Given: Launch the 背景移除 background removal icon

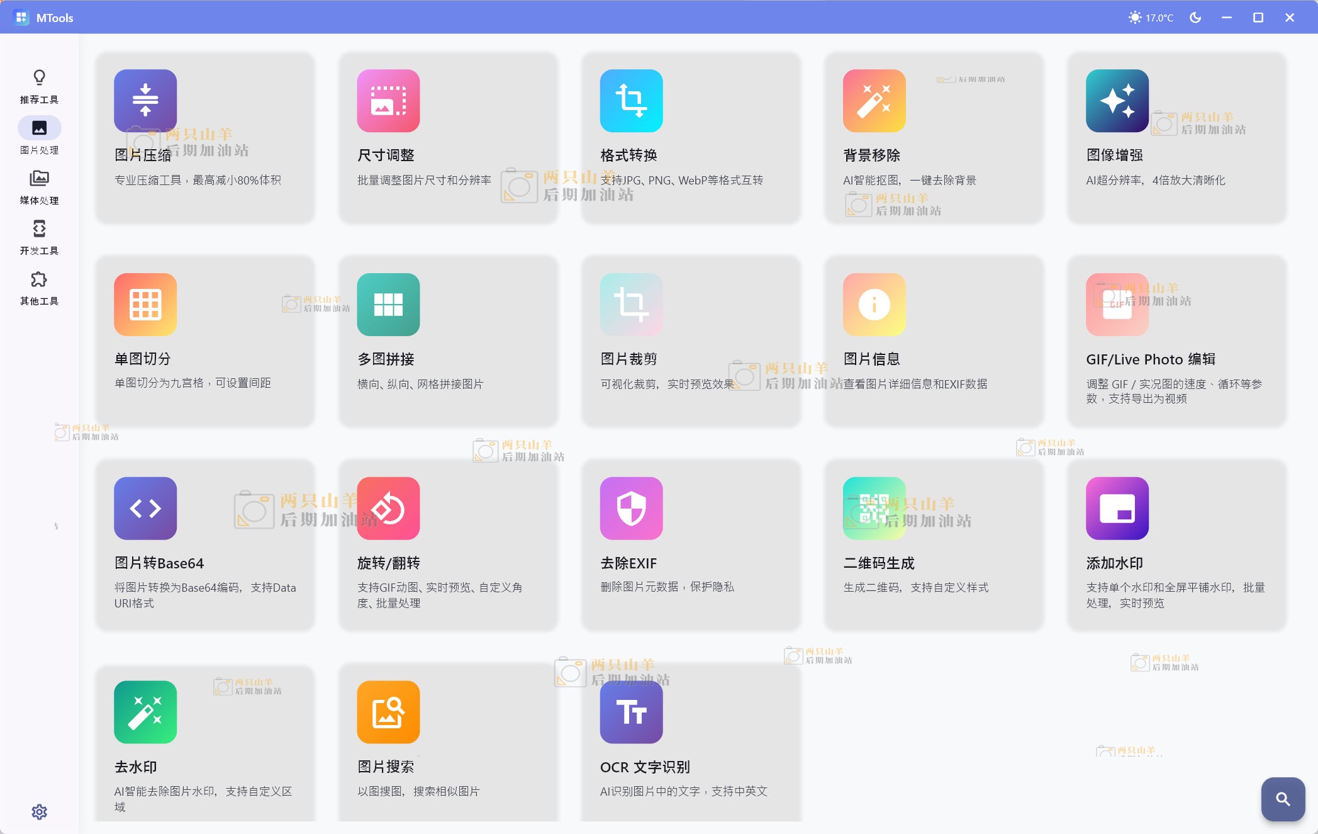Looking at the screenshot, I should click(874, 101).
